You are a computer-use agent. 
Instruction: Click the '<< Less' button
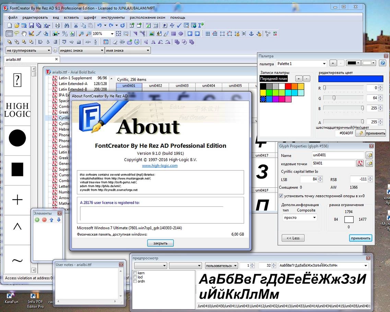[x=293, y=238]
